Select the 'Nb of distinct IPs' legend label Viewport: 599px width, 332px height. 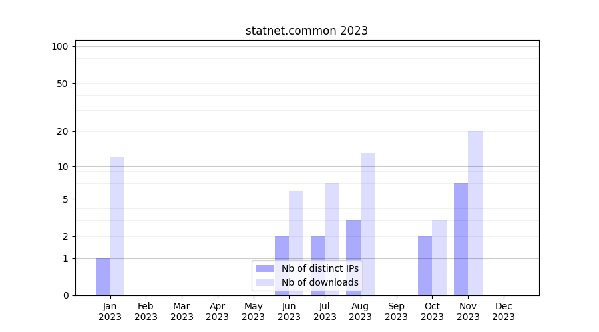[319, 268]
